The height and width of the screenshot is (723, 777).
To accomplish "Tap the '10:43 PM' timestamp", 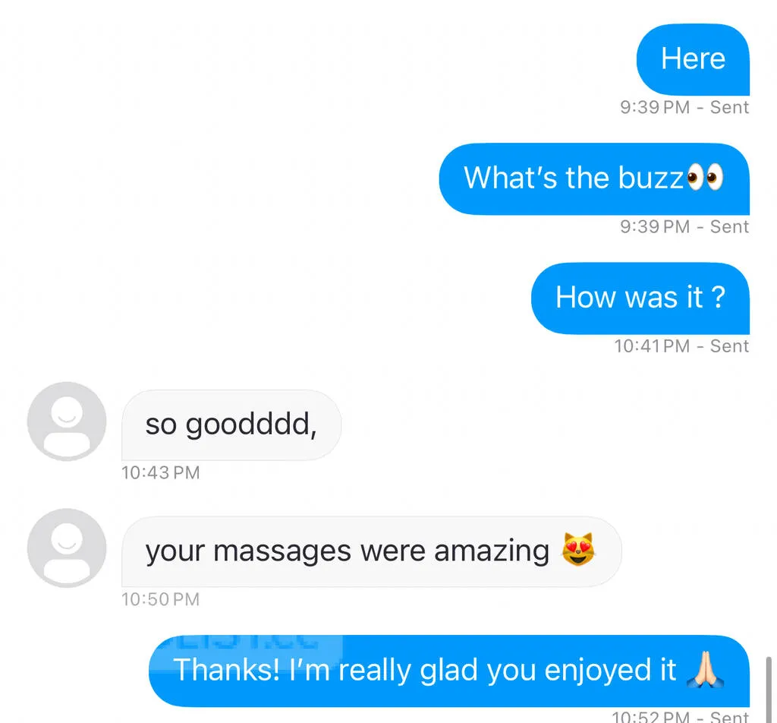I will [x=161, y=472].
